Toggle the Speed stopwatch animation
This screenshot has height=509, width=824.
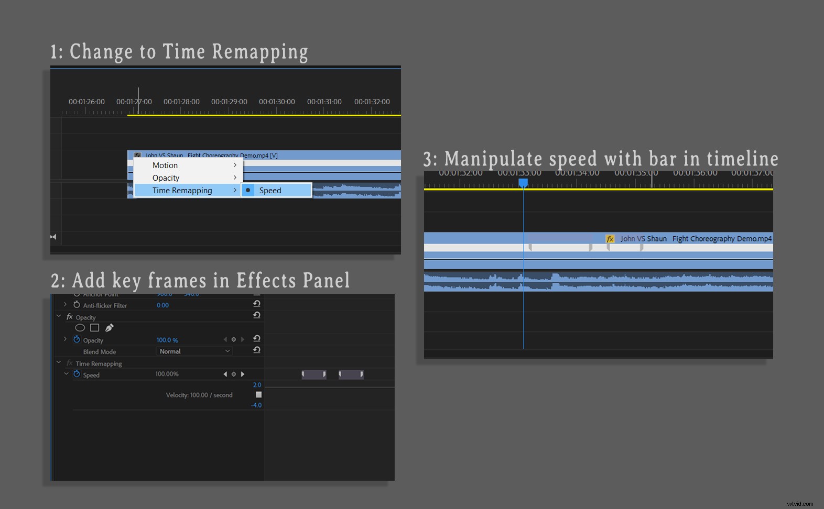(77, 374)
